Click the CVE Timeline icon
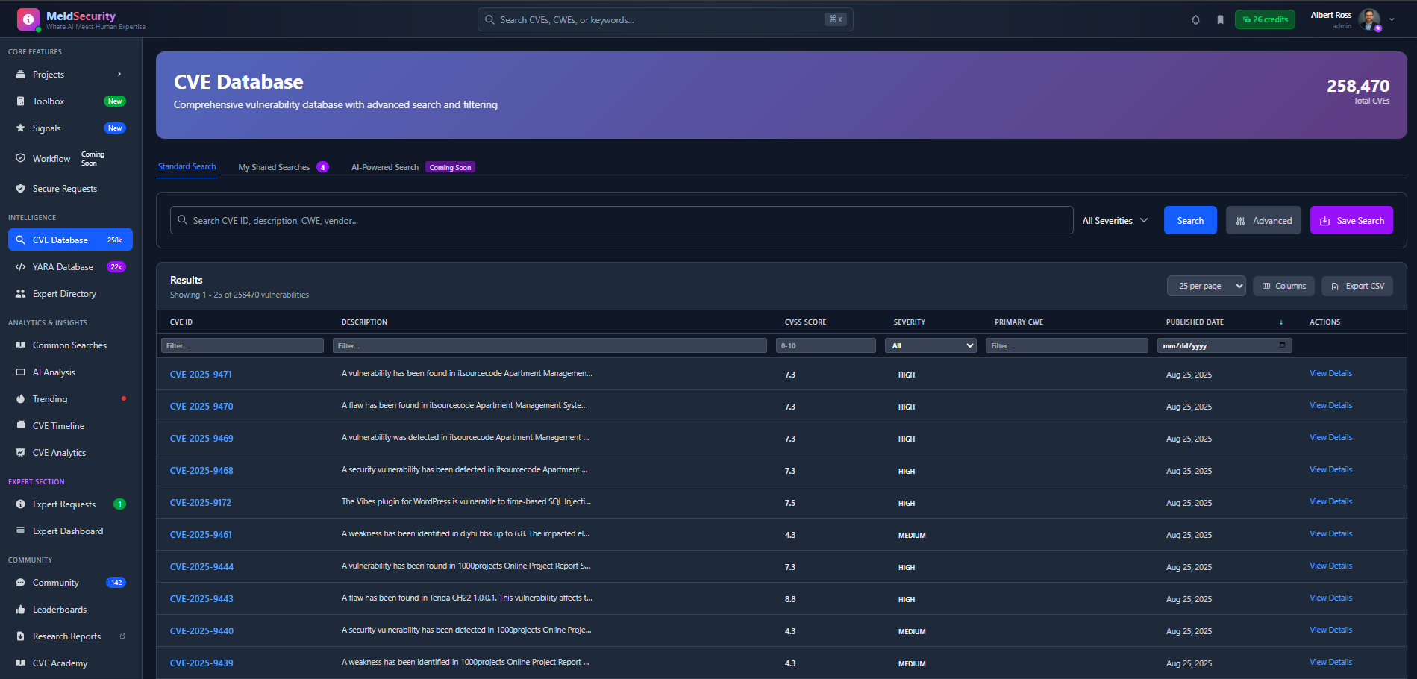 [x=20, y=426]
